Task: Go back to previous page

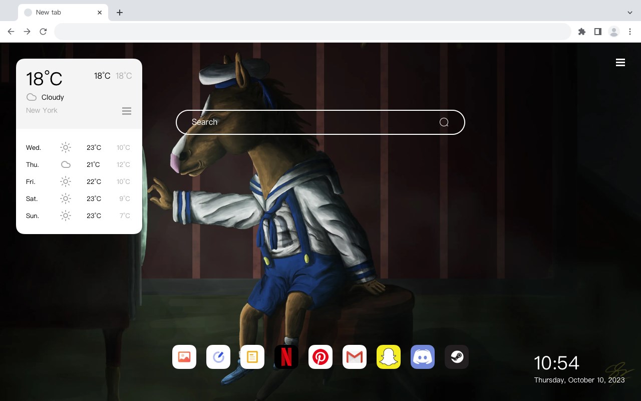Action: click(x=11, y=32)
